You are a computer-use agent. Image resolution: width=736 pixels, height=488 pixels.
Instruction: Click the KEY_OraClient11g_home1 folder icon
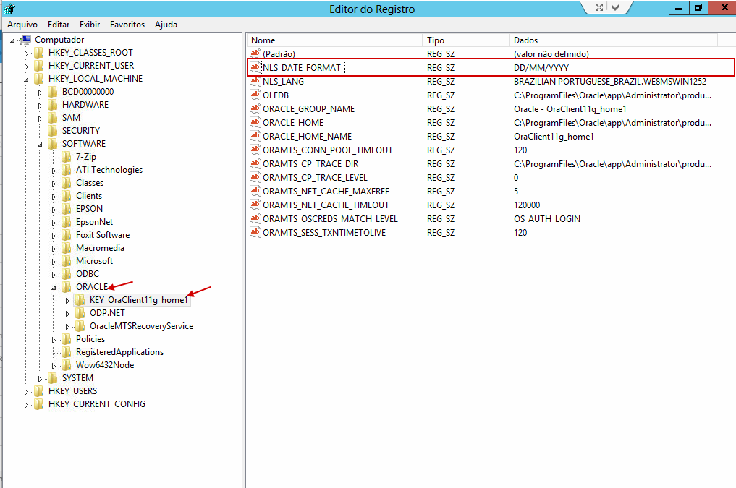[x=81, y=300]
